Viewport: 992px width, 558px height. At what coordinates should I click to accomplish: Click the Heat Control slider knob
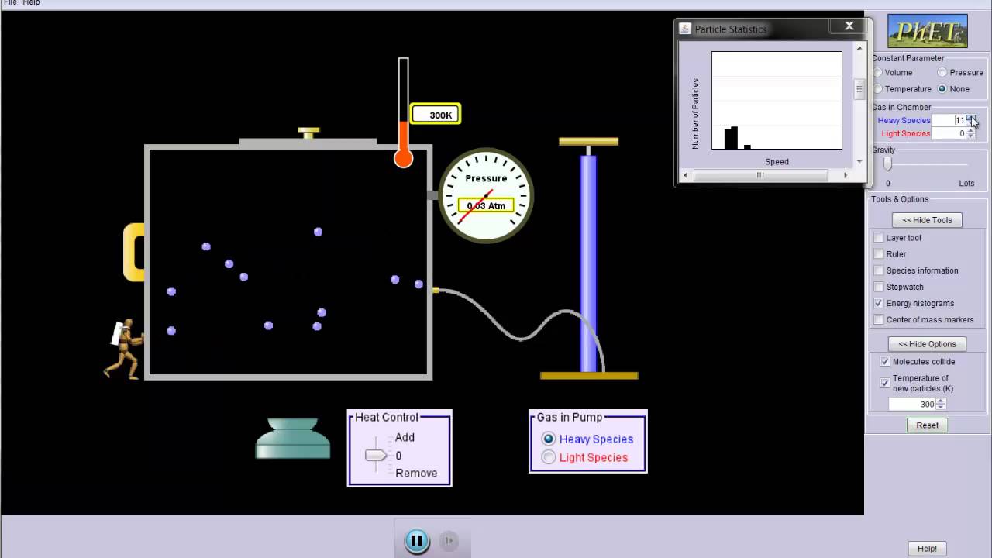376,456
